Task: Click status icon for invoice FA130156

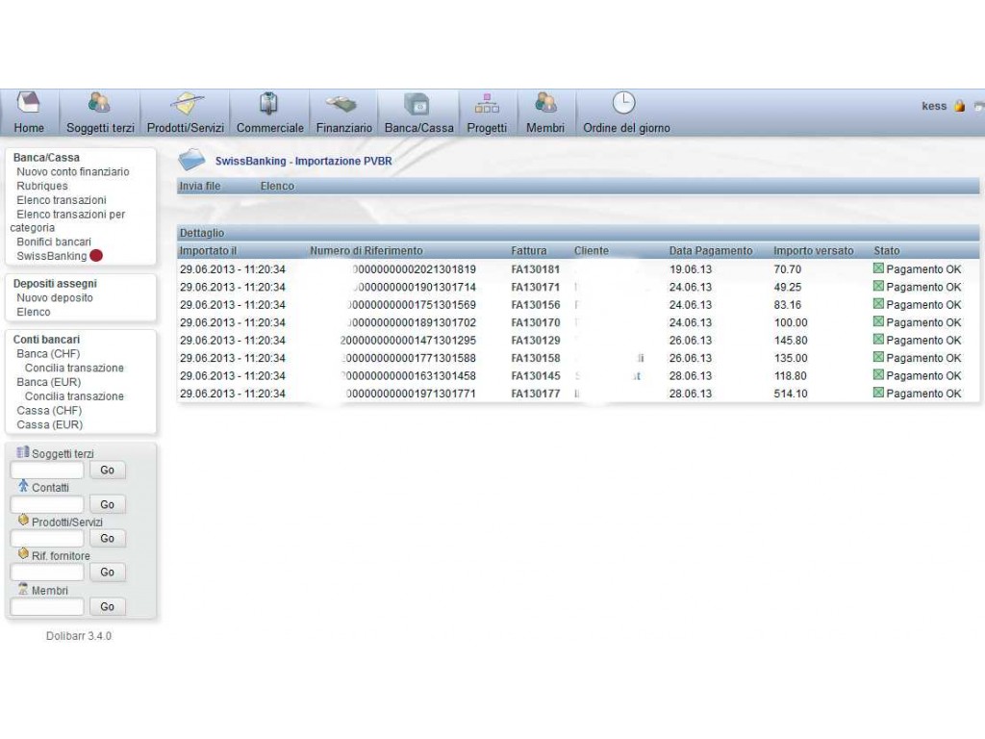Action: point(878,303)
